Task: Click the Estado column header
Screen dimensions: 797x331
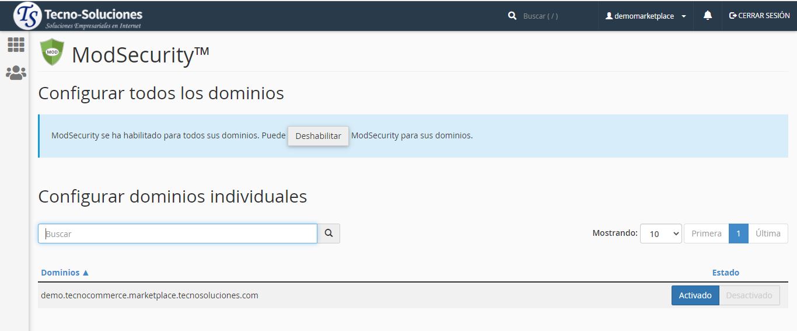Action: (725, 273)
